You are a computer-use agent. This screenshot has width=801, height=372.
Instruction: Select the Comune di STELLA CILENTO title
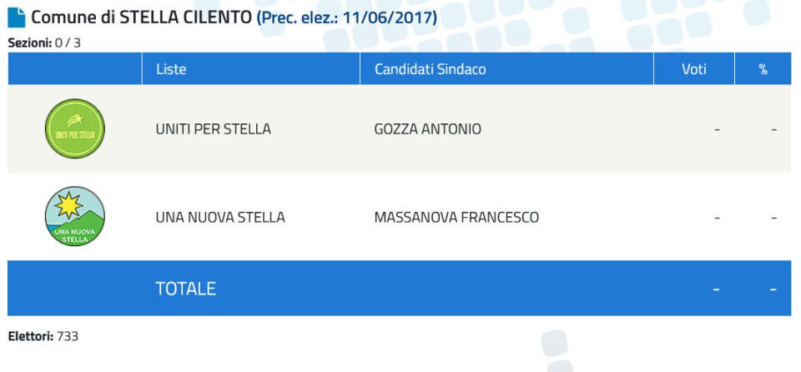click(x=142, y=18)
